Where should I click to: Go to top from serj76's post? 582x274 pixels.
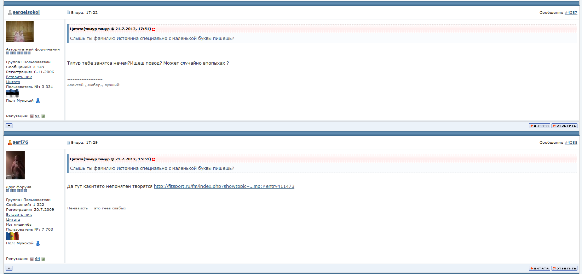tap(9, 268)
